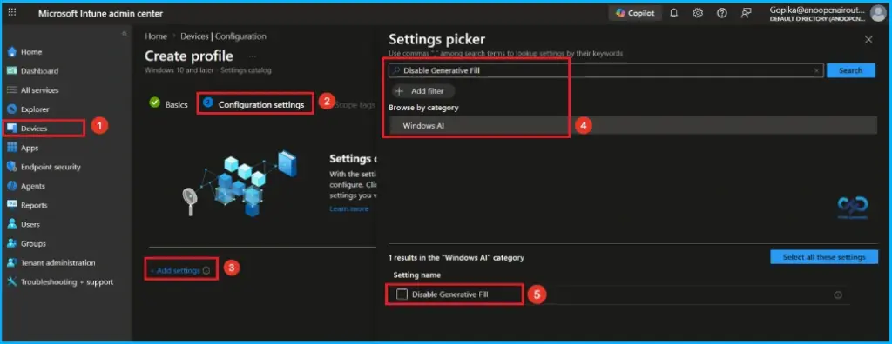Click the Search button
Viewport: 892px width, 344px height.
[850, 70]
